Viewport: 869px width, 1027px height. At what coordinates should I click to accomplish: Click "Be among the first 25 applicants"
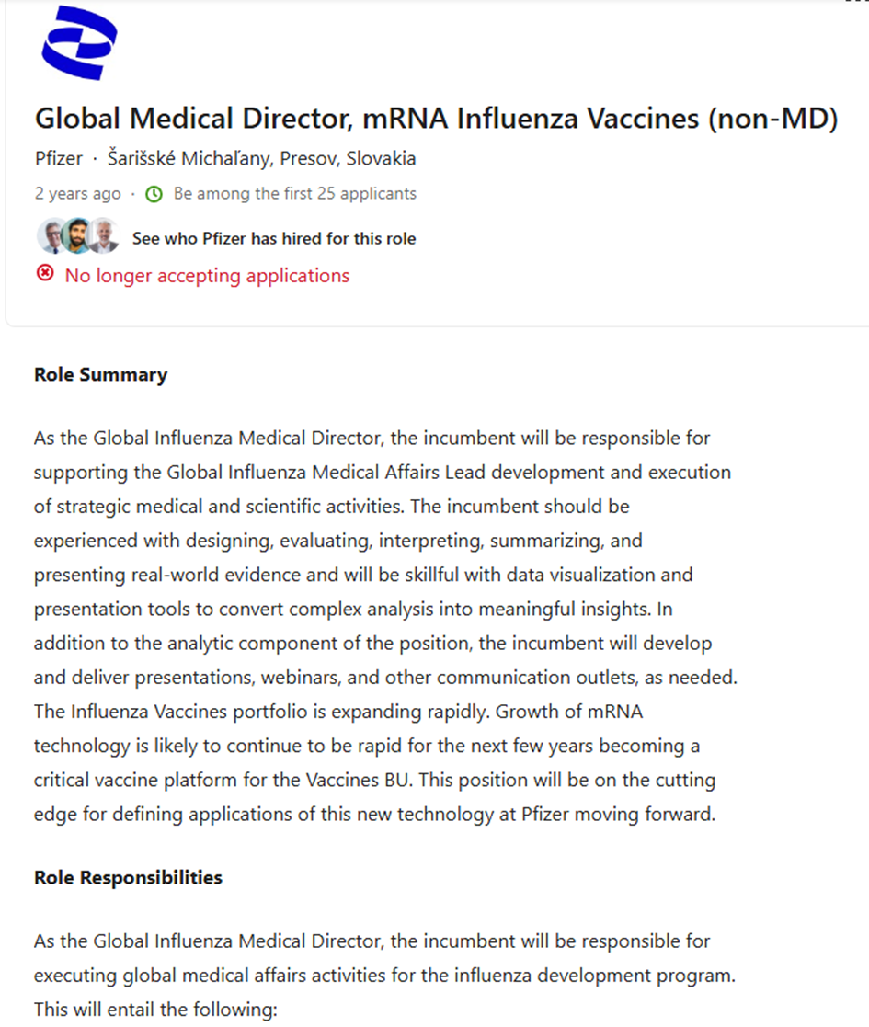click(x=294, y=194)
